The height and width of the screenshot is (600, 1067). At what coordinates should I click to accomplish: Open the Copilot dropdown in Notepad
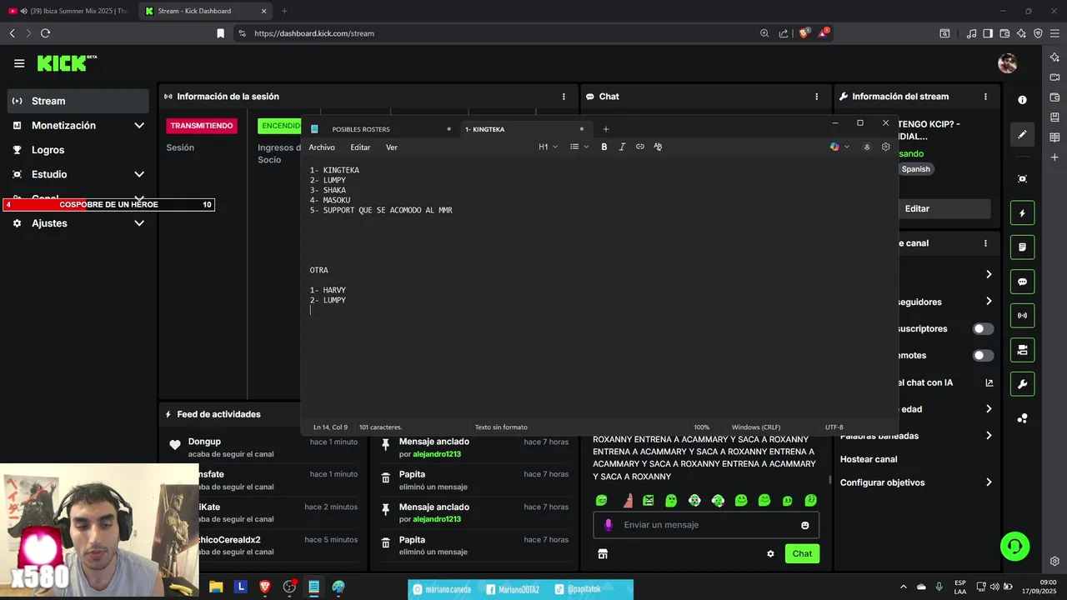point(839,147)
